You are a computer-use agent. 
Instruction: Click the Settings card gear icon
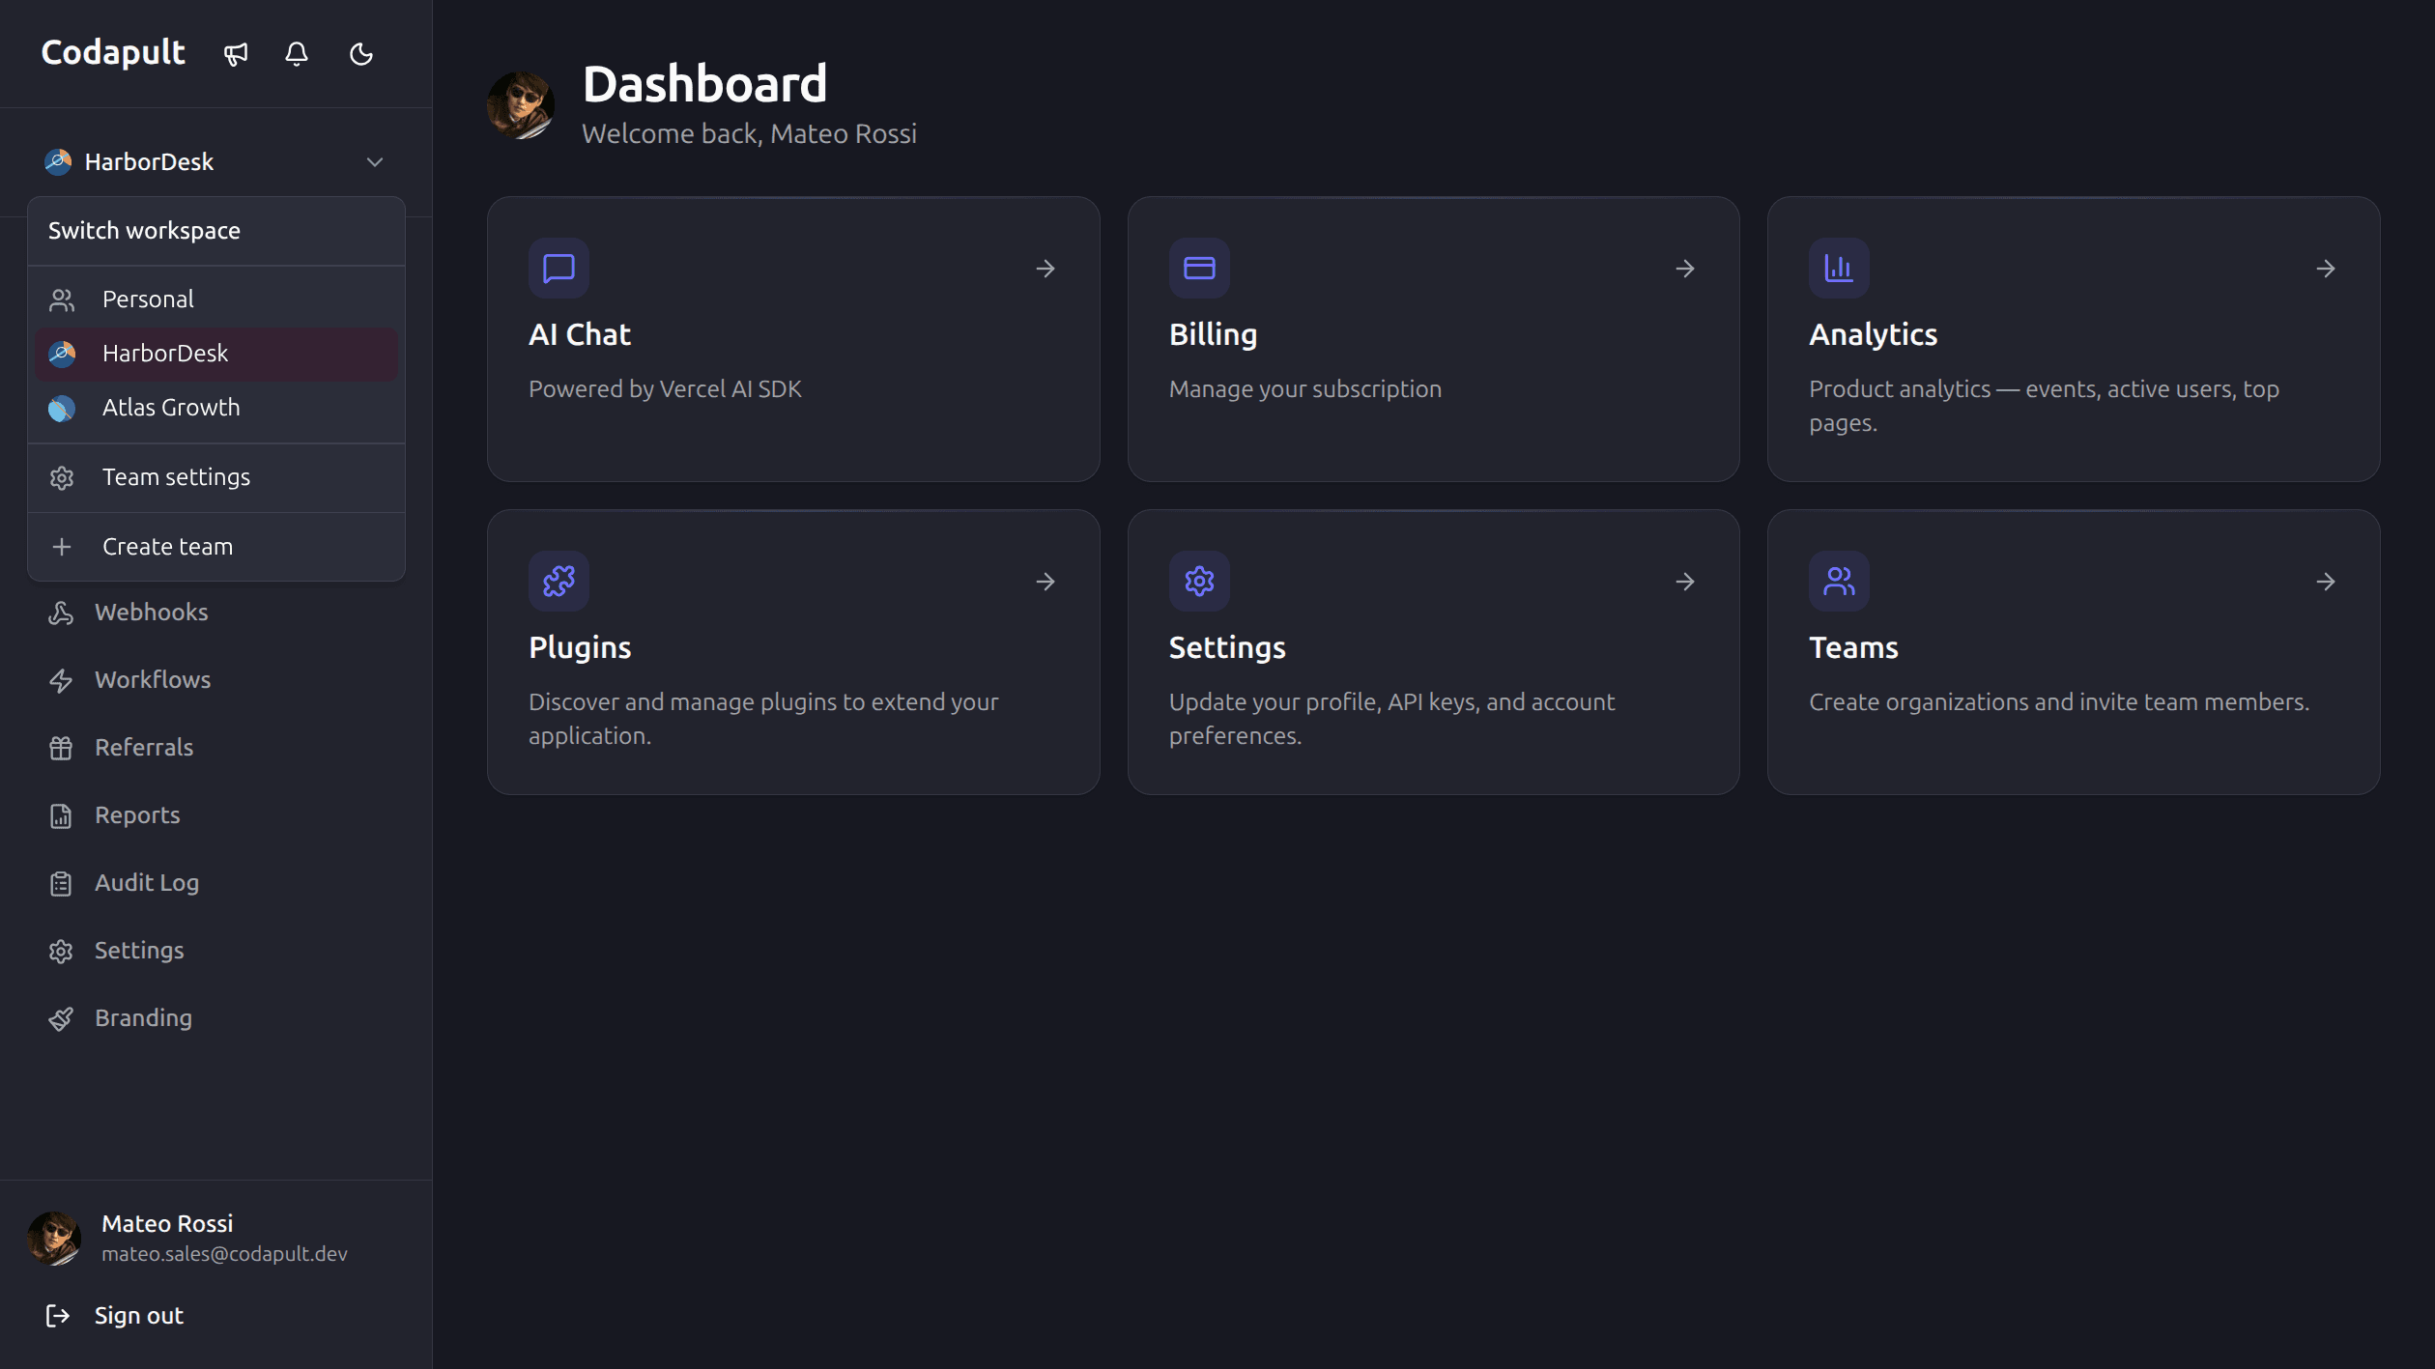(1199, 582)
